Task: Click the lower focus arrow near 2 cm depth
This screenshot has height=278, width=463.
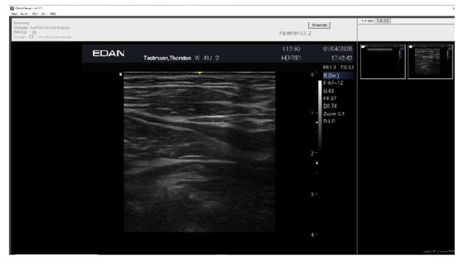Action: click(317, 163)
